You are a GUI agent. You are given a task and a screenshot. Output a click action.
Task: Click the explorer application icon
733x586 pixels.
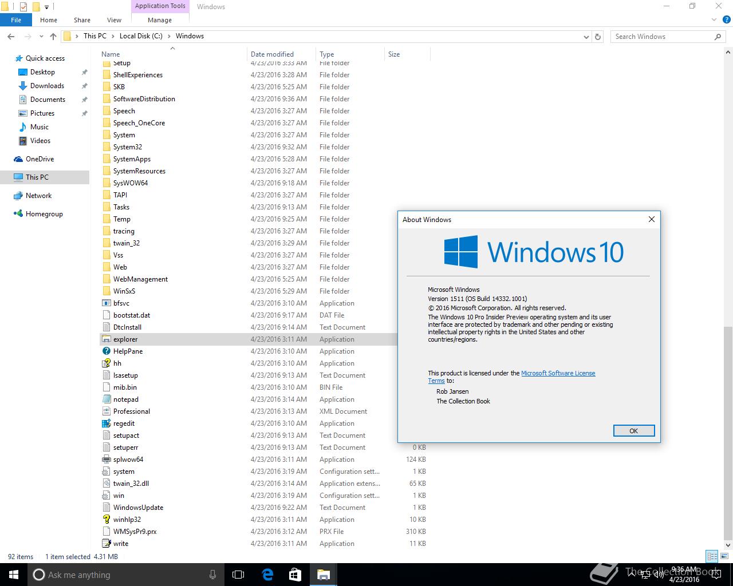tap(106, 339)
